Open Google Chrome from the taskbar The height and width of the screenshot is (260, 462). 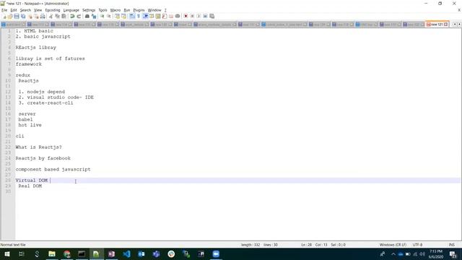pos(67,253)
